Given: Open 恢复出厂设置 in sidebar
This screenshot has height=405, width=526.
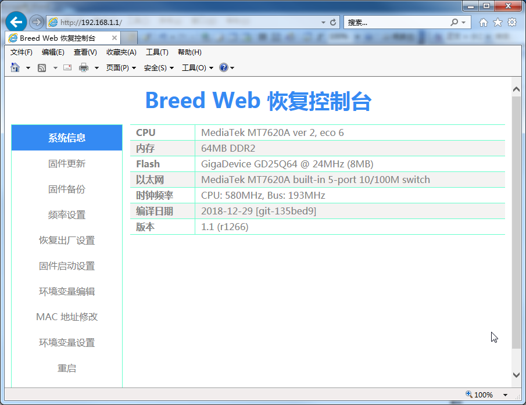Looking at the screenshot, I should tap(67, 240).
